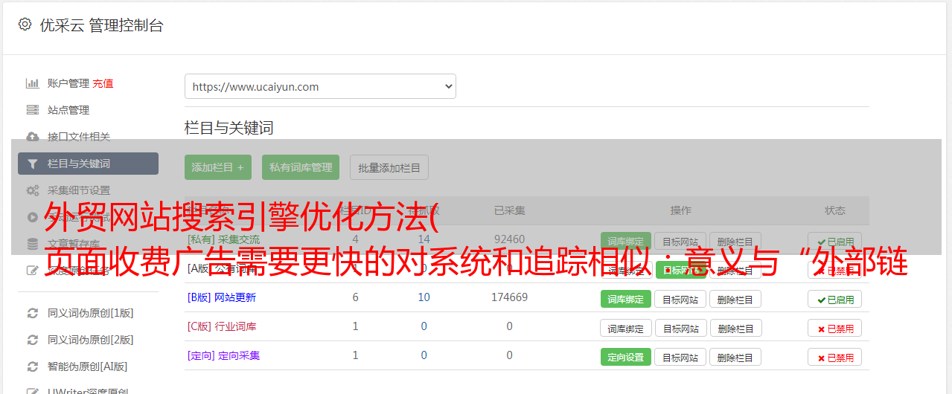
Task: Click 定向设置 in the 定向采集 row
Action: pos(626,357)
